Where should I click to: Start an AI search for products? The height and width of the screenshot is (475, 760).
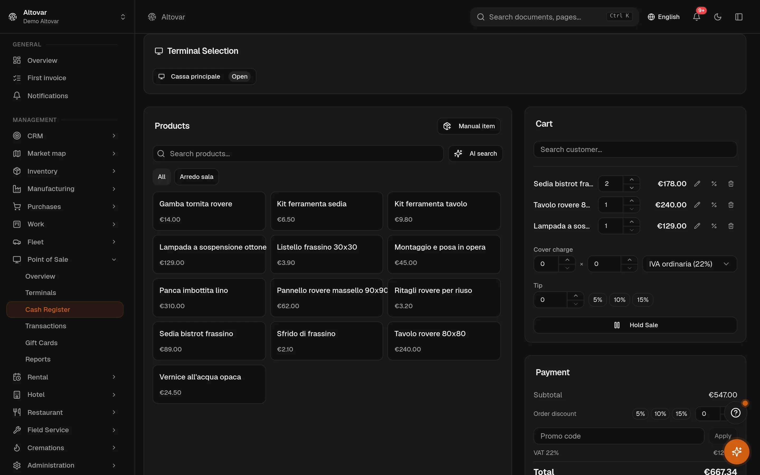click(475, 154)
